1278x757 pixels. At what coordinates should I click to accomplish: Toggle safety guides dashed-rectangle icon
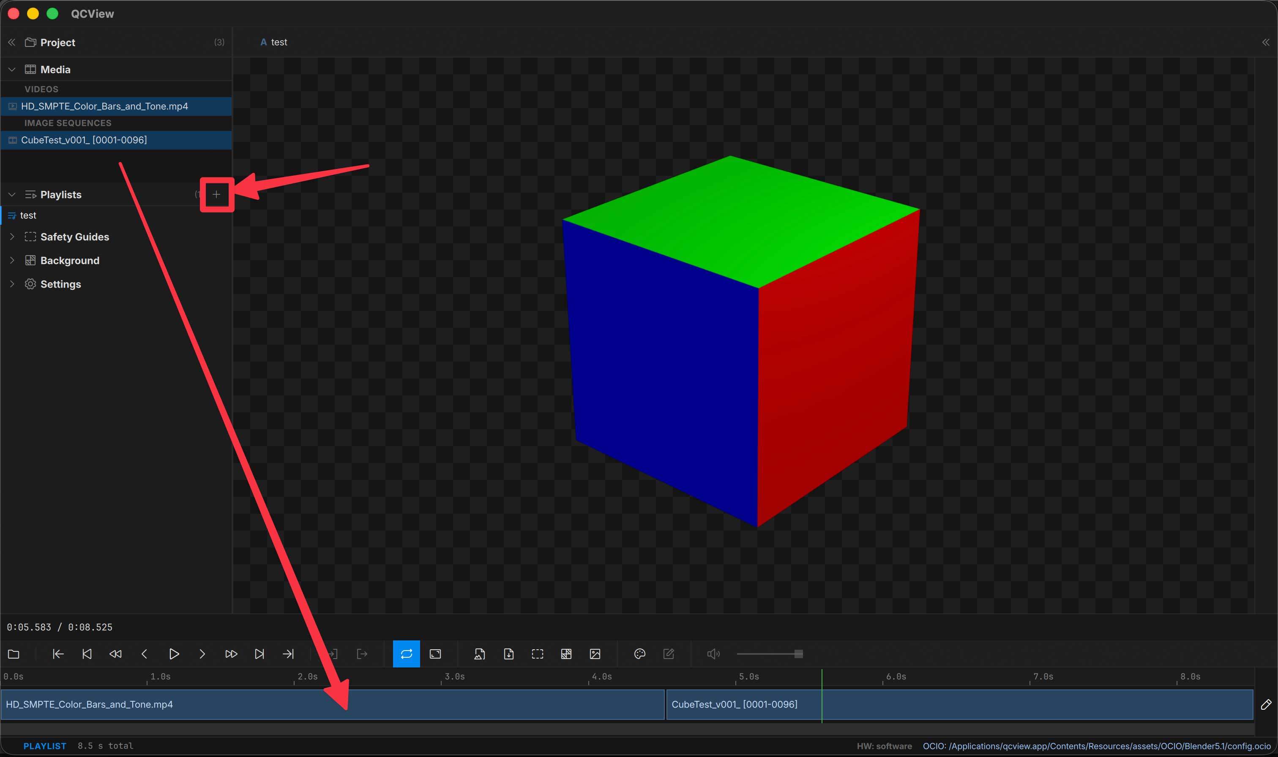click(x=538, y=654)
